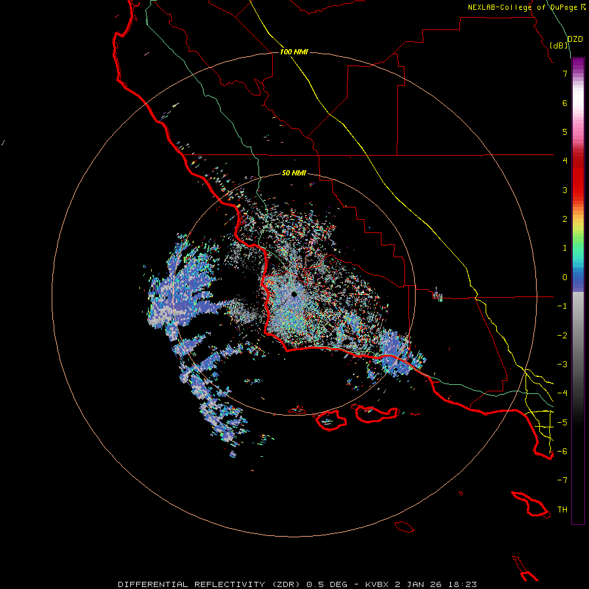Click the NEXLAB-College of DuPage label
The width and height of the screenshot is (589, 589).
point(523,7)
